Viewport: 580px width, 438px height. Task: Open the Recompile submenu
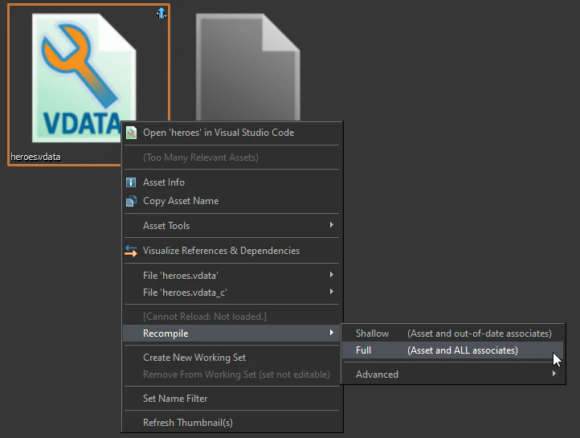click(x=231, y=334)
